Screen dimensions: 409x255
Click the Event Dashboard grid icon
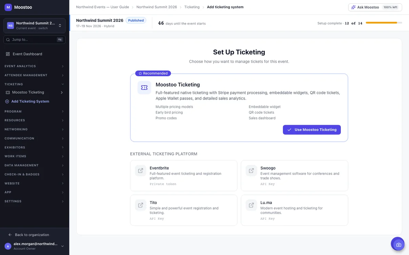[x=8, y=54]
